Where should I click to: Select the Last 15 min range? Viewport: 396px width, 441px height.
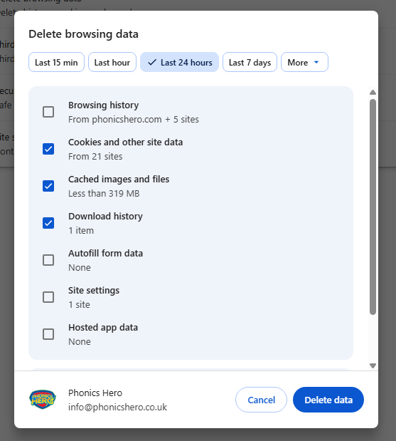pyautogui.click(x=56, y=62)
